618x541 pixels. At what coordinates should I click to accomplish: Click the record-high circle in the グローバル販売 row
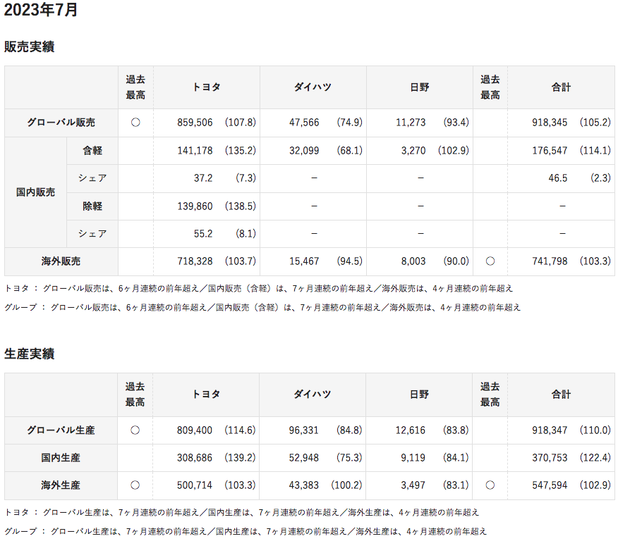coord(135,123)
